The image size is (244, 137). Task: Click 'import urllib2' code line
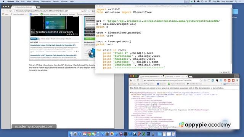[x=108, y=9]
